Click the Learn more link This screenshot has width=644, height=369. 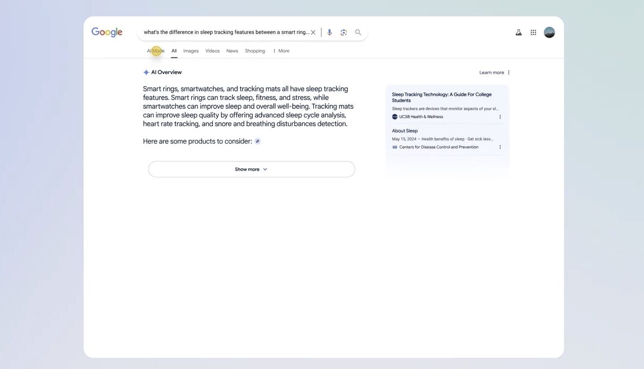tap(491, 73)
